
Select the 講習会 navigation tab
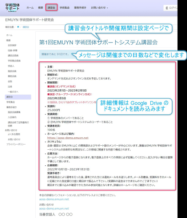click(x=51, y=8)
